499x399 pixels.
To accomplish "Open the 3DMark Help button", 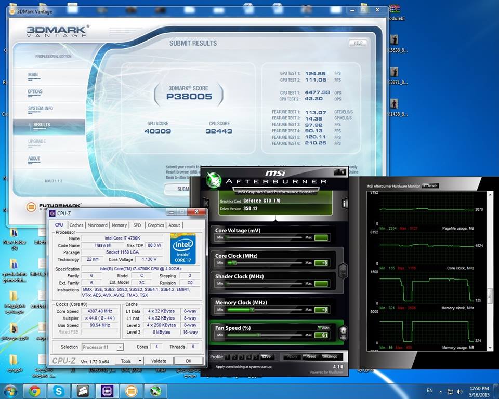I will (x=357, y=43).
